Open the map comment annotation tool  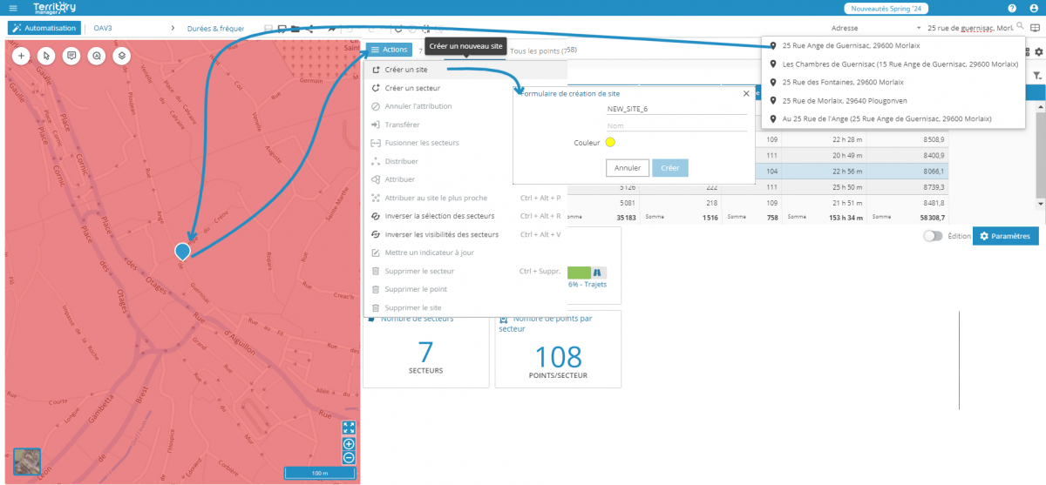[x=71, y=56]
